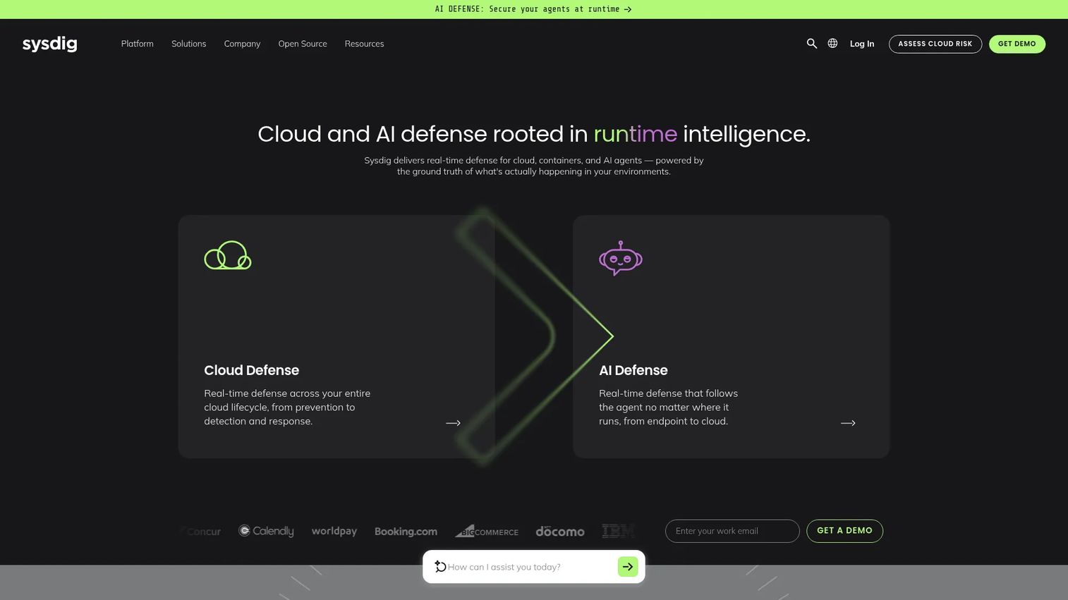Click the Concur customer logo
Viewport: 1068px width, 600px height.
(200, 531)
